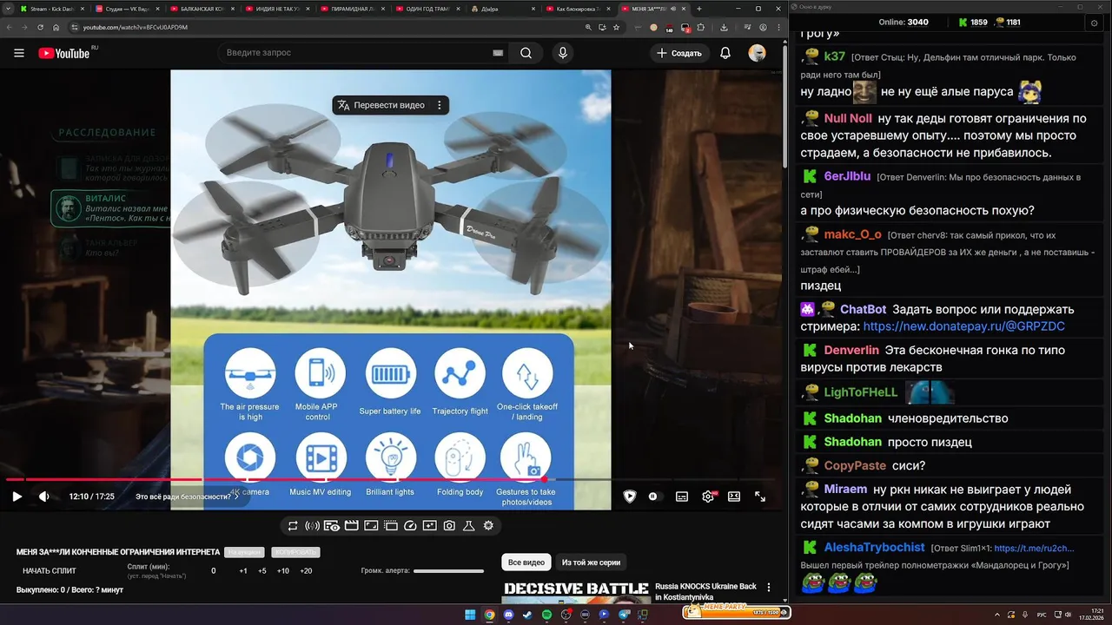Open the on-screen keyboard icon in search box
The height and width of the screenshot is (625, 1112).
click(498, 53)
